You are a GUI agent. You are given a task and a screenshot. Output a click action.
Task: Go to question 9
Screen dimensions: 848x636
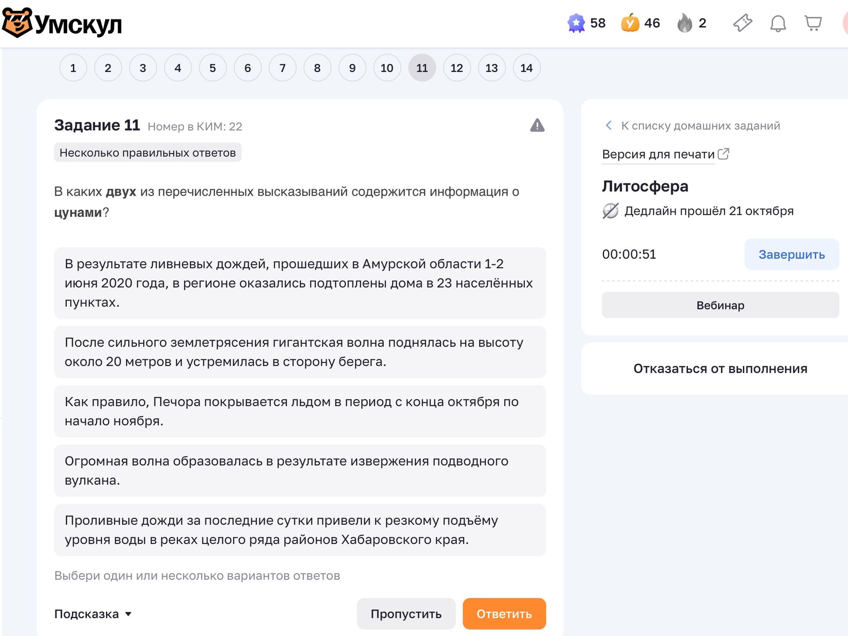point(352,68)
